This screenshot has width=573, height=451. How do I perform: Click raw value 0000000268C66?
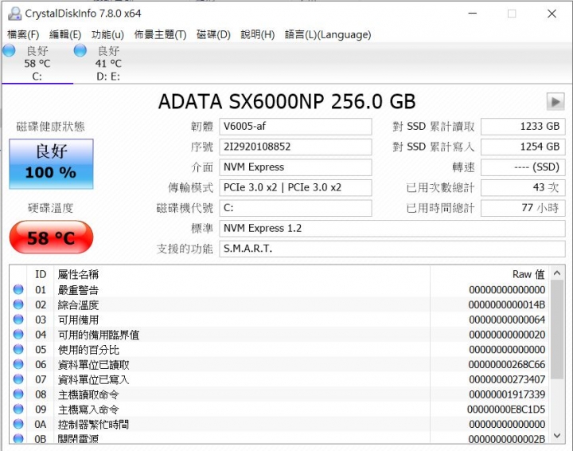(x=507, y=365)
